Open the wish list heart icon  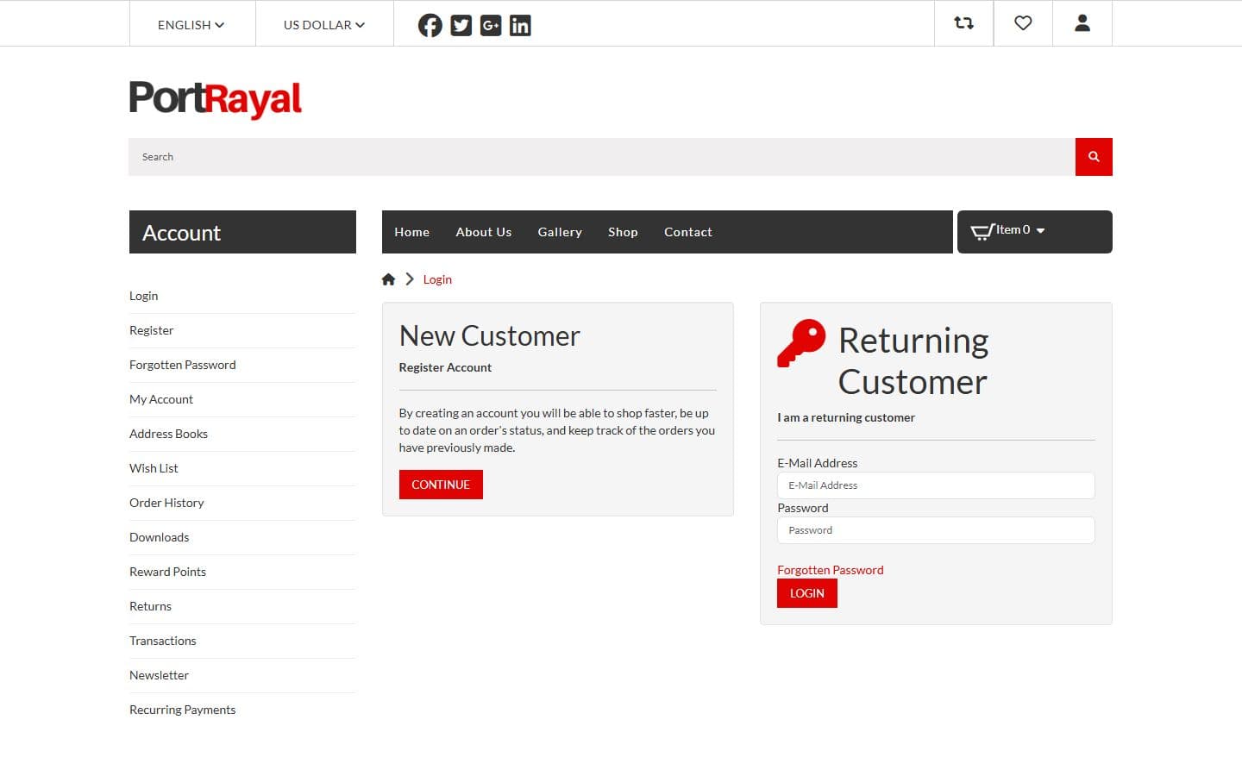click(x=1023, y=23)
